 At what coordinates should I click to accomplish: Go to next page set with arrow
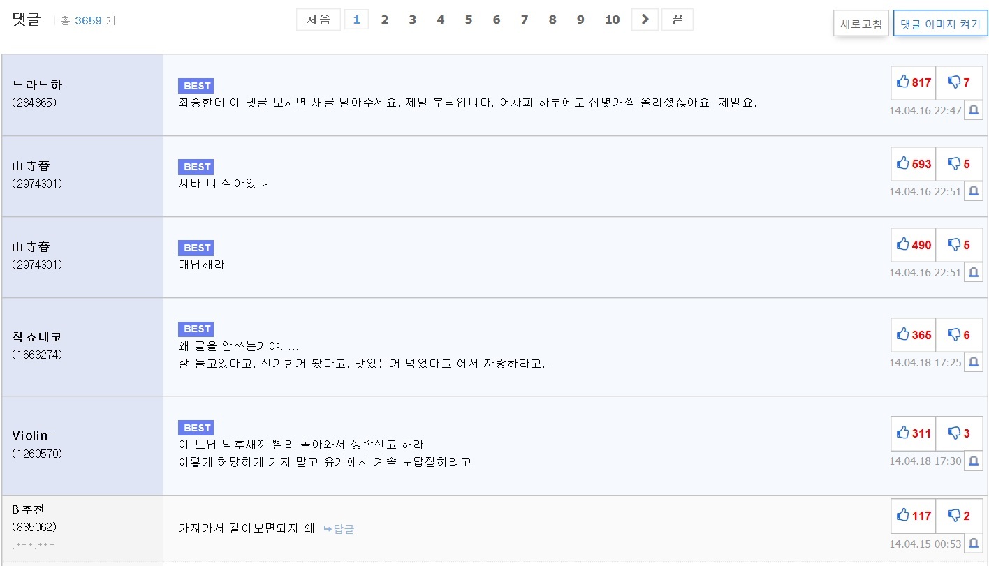[x=645, y=20]
